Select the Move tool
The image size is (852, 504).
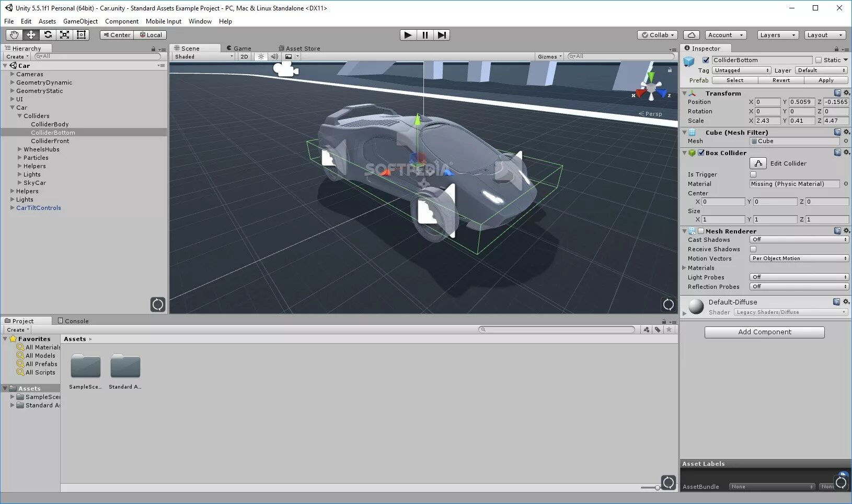click(x=31, y=35)
